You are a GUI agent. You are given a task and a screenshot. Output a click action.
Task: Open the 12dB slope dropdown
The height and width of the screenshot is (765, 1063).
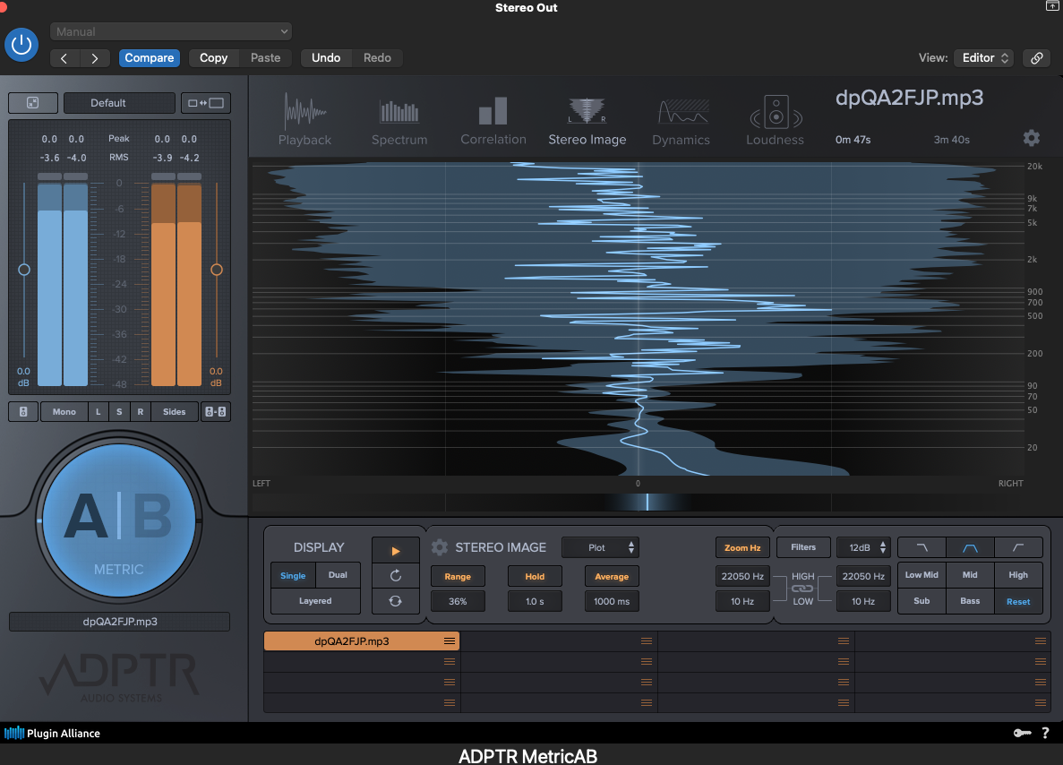[863, 547]
